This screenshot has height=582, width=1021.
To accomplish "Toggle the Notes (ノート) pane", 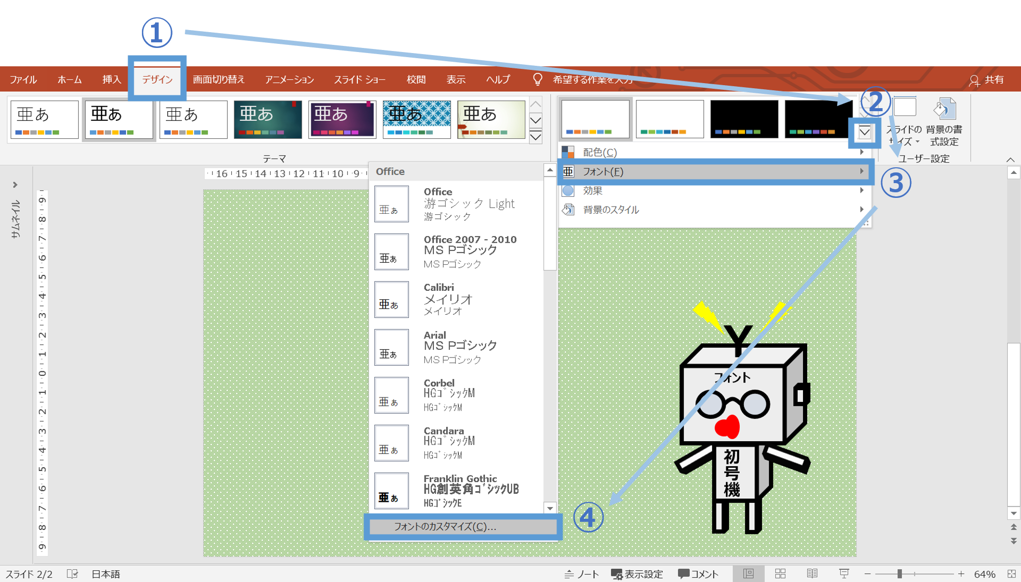I will tap(581, 574).
